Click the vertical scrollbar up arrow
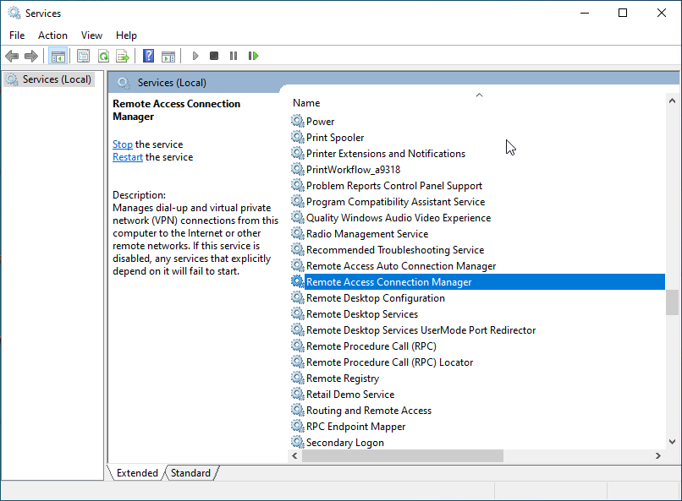 click(672, 101)
